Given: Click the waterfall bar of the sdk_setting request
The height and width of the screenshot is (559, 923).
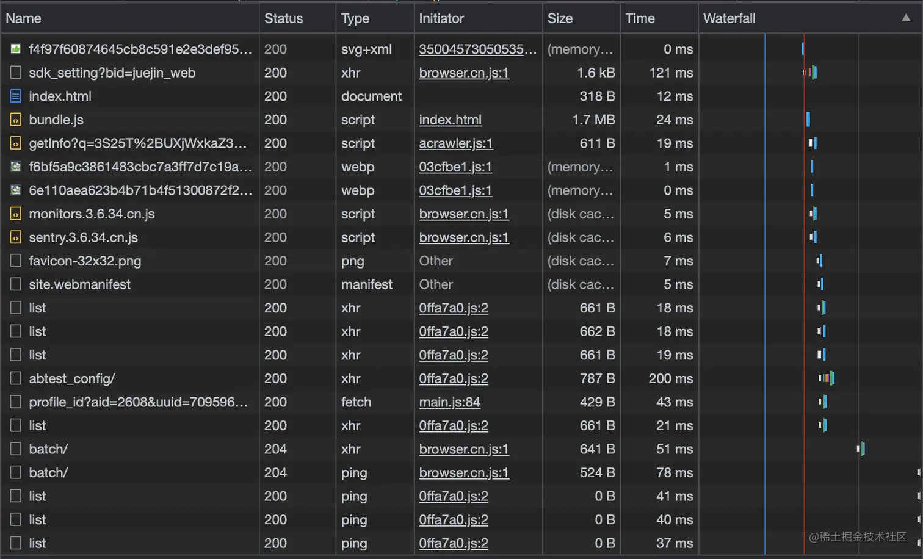Looking at the screenshot, I should tap(810, 73).
